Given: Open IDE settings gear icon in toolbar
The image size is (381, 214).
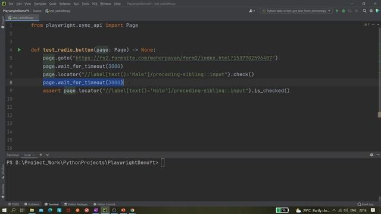Looking at the screenshot, I should 371,11.
